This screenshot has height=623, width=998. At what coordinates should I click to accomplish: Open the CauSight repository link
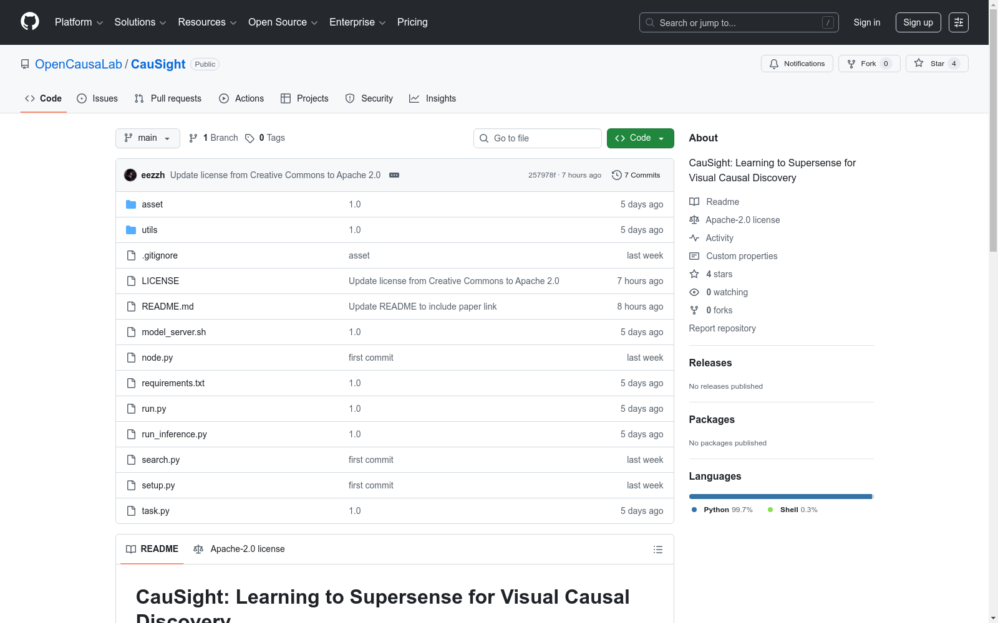(158, 64)
